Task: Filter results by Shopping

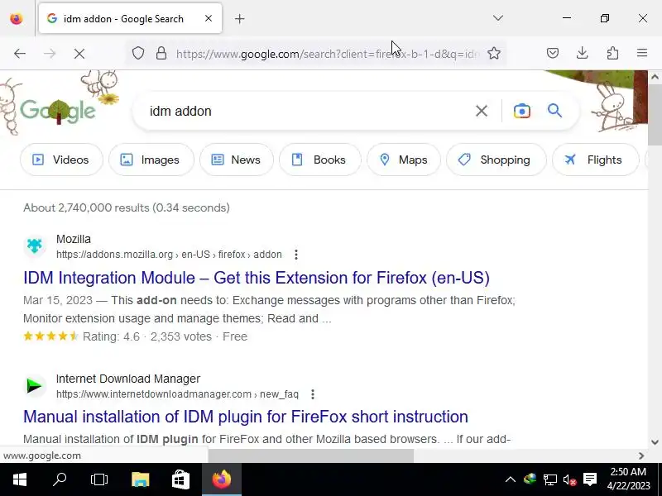Action: point(496,160)
